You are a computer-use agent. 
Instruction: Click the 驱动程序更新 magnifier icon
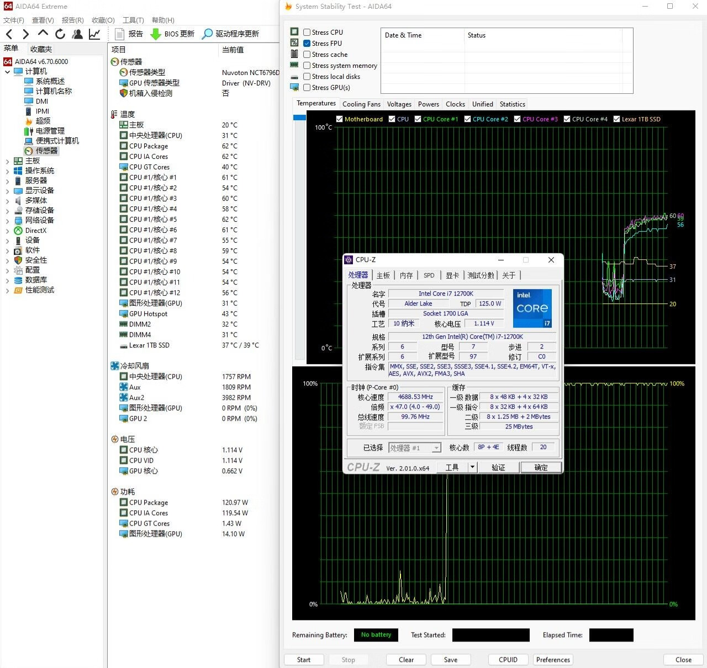(x=207, y=34)
